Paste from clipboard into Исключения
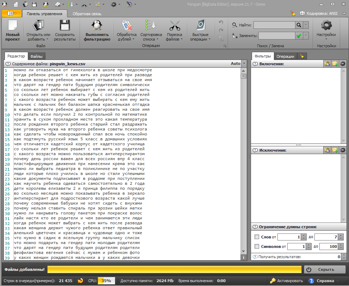349x286 pixels. pyautogui.click(x=327, y=150)
